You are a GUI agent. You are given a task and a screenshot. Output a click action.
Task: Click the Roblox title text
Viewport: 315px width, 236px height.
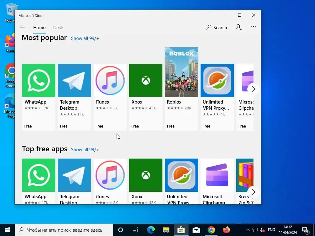174,102
